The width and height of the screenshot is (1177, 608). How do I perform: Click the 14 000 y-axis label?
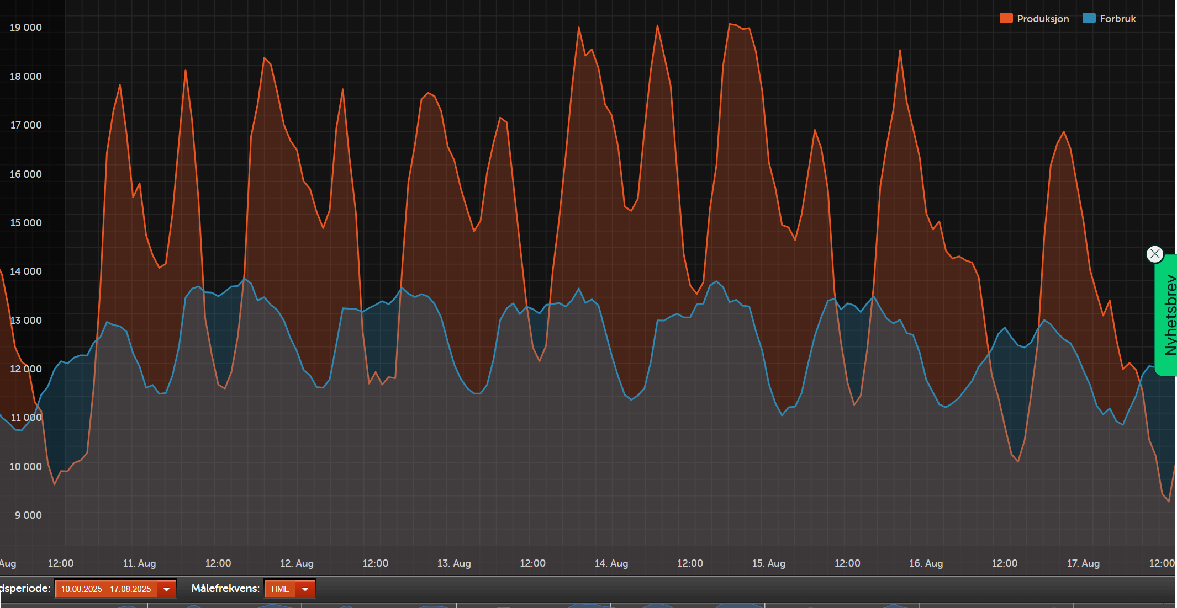(25, 271)
